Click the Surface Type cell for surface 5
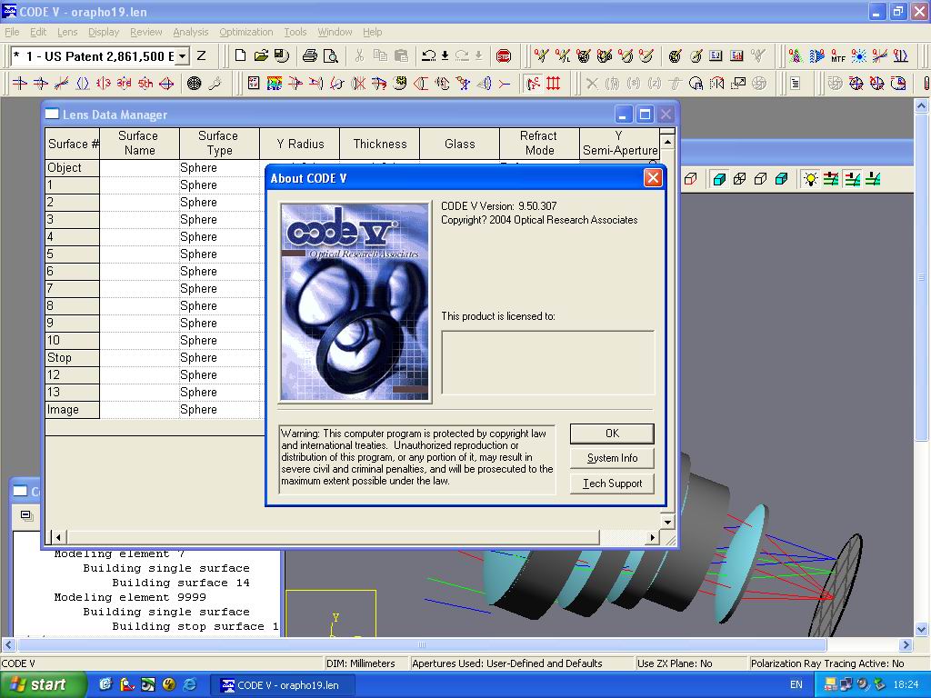Image resolution: width=931 pixels, height=698 pixels. point(219,254)
